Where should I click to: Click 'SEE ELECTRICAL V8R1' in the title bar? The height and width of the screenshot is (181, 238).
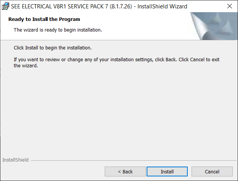pos(38,6)
